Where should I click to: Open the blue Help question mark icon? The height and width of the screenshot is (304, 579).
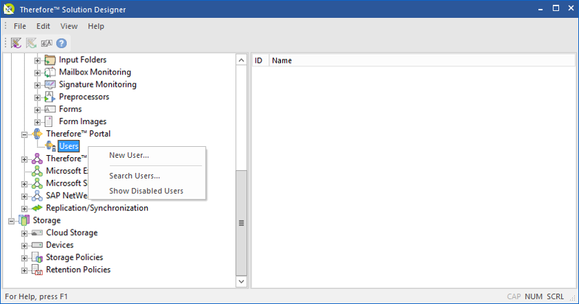(61, 43)
